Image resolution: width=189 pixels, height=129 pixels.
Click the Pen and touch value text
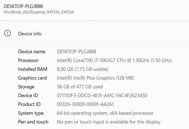pos(109,122)
